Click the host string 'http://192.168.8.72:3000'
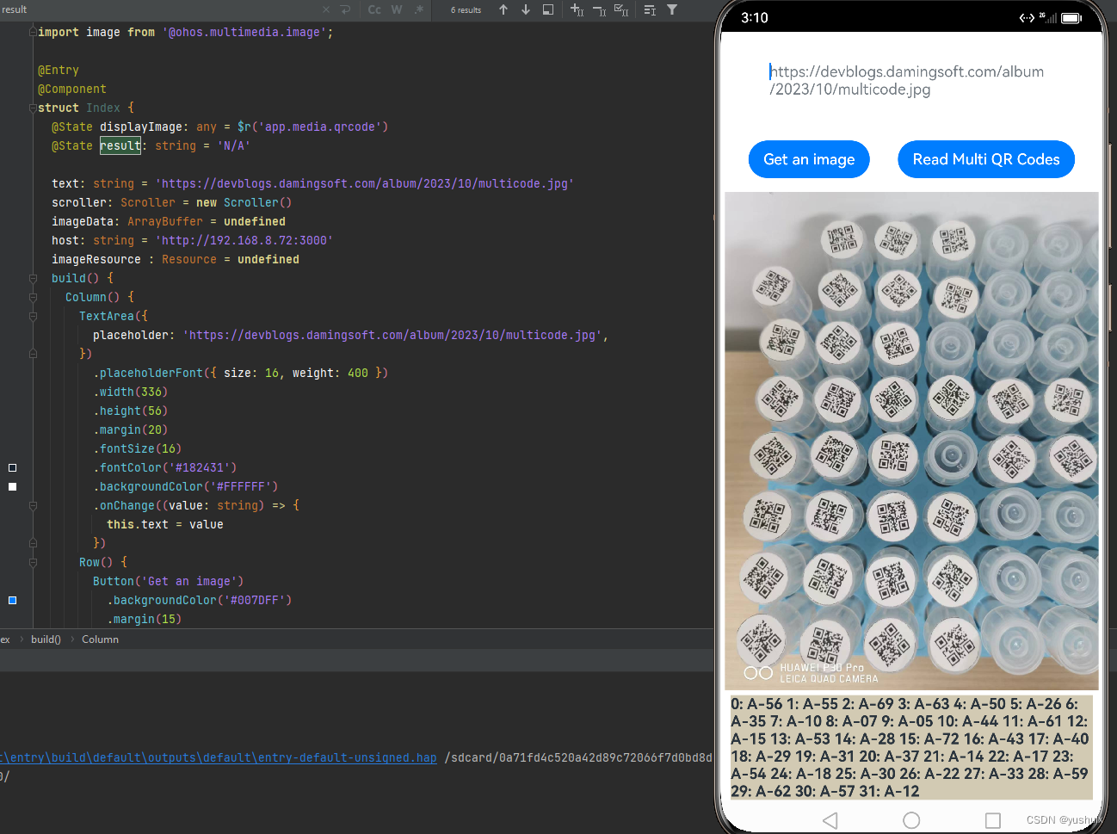The width and height of the screenshot is (1117, 834). [x=244, y=240]
